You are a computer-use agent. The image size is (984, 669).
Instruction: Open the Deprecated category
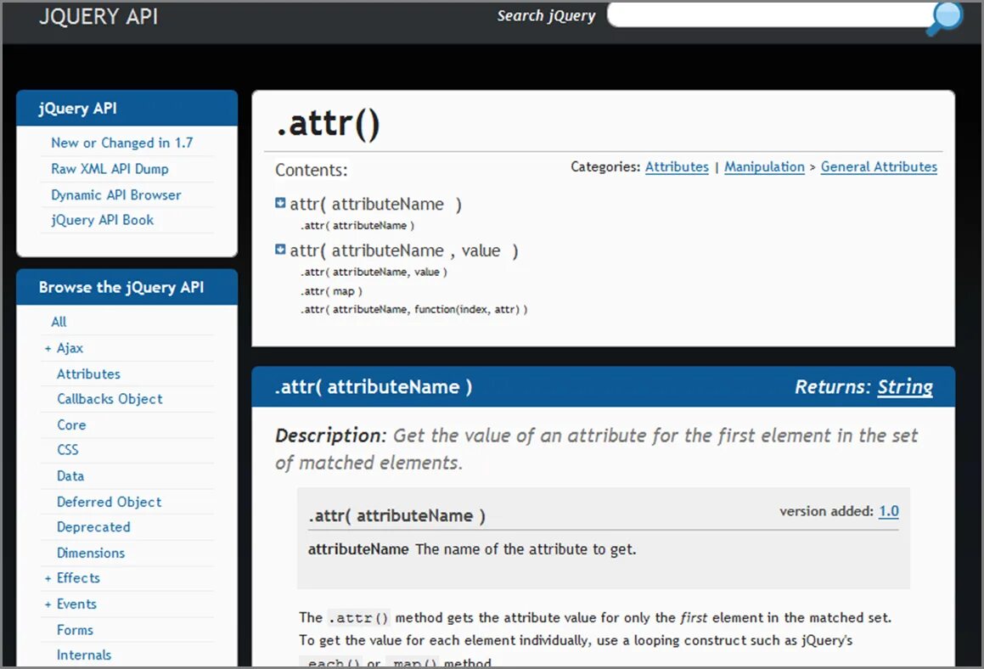coord(93,527)
